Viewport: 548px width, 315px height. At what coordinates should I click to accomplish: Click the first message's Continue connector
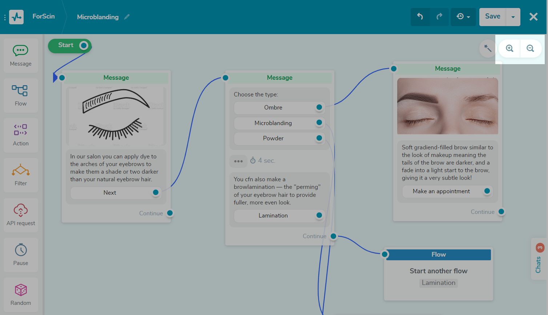(170, 213)
